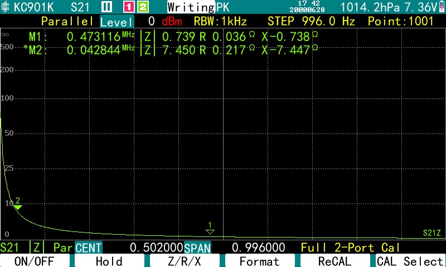Click the M1 reactance X-0.738
This screenshot has width=446, height=267.
coord(289,37)
